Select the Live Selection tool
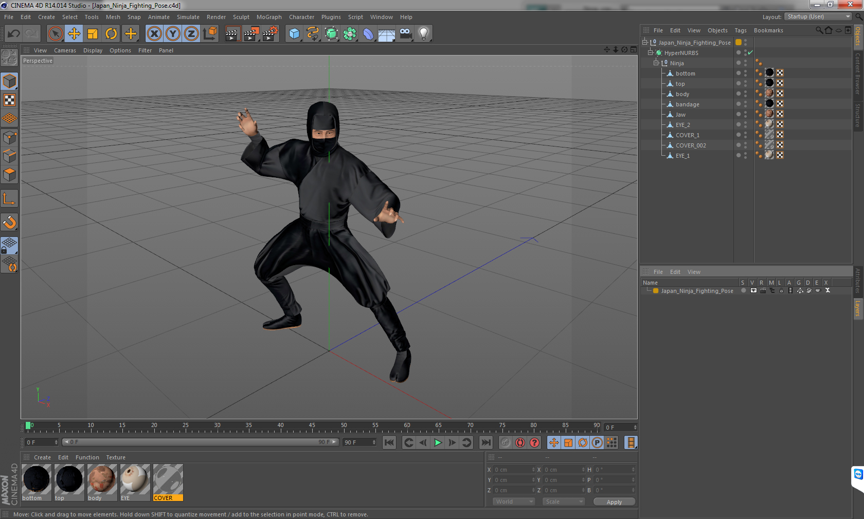This screenshot has height=519, width=864. coord(56,34)
